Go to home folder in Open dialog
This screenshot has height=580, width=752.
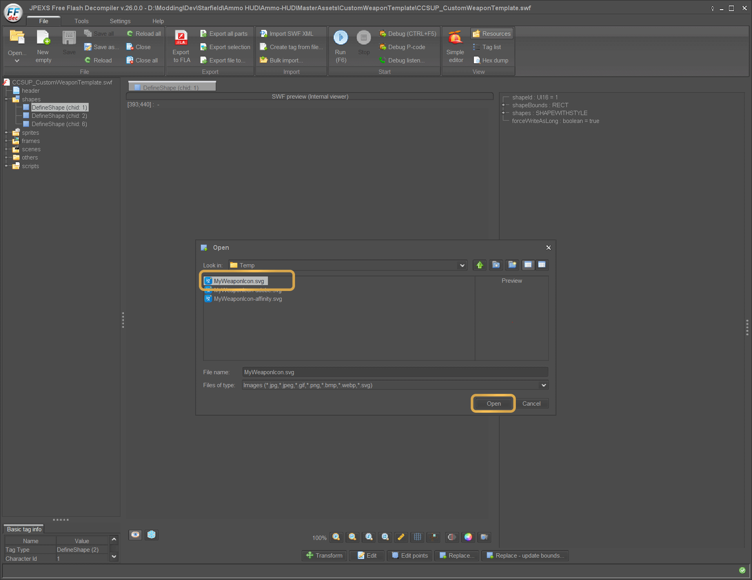point(496,265)
